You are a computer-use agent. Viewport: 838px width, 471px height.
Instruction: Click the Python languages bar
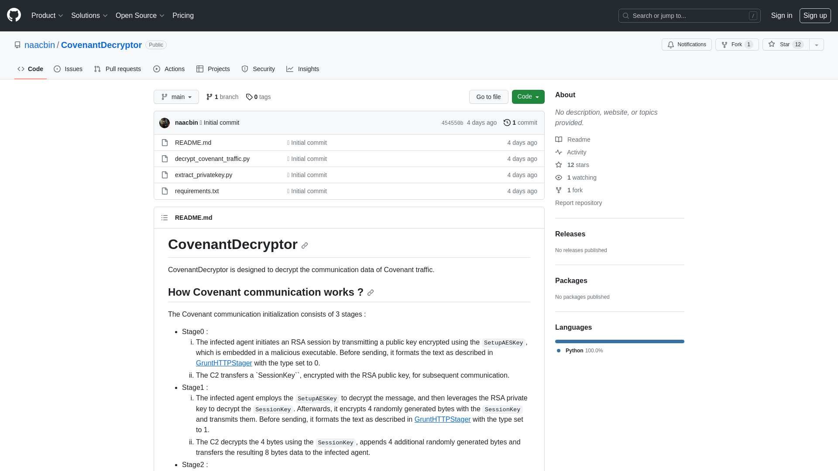tap(620, 341)
